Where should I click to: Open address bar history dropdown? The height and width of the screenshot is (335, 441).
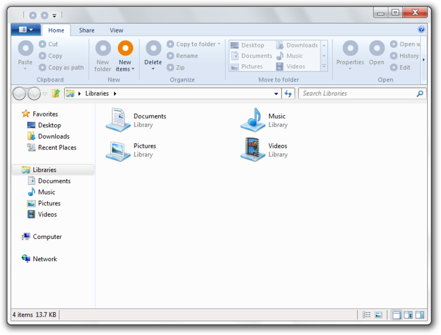click(x=276, y=94)
